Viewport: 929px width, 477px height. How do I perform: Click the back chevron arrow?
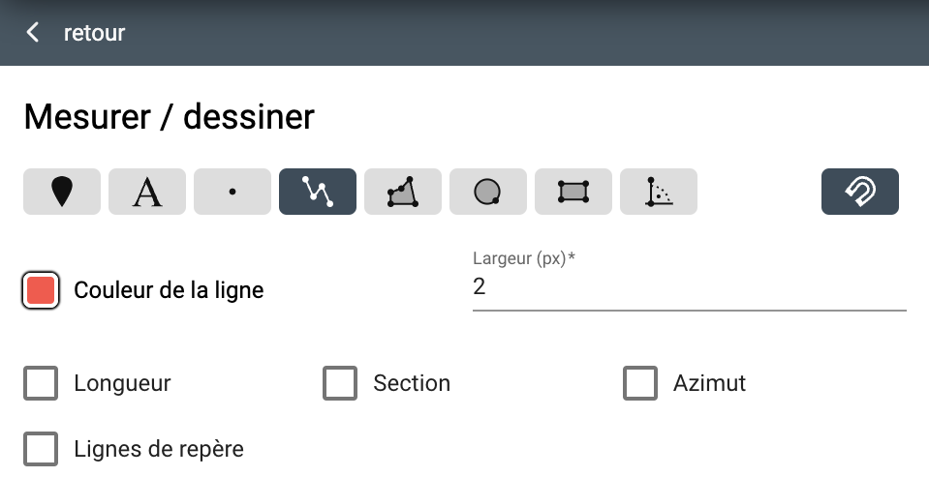click(x=33, y=33)
